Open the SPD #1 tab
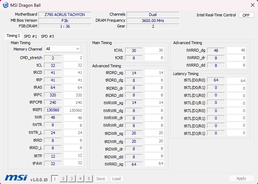The height and width of the screenshot is (184, 258). tap(31, 36)
